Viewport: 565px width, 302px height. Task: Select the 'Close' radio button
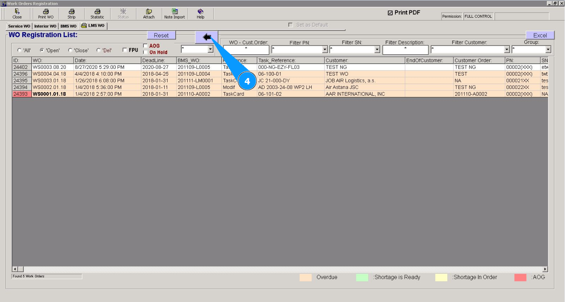pos(70,50)
